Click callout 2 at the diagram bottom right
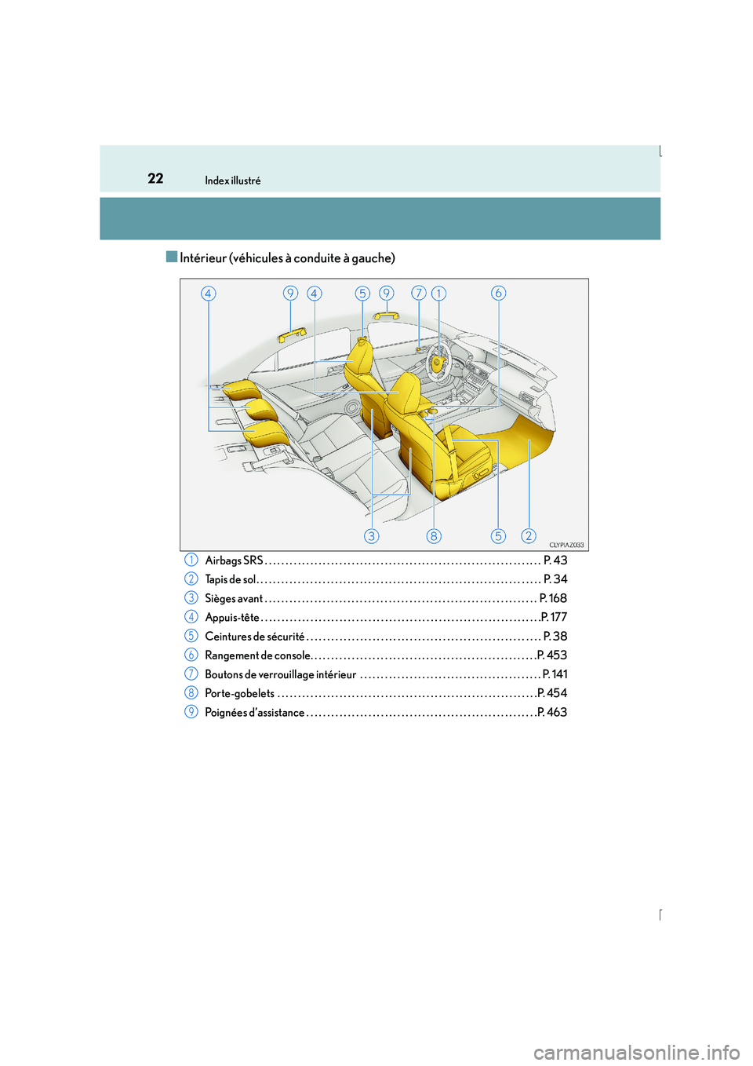The image size is (753, 1066). coord(529,535)
